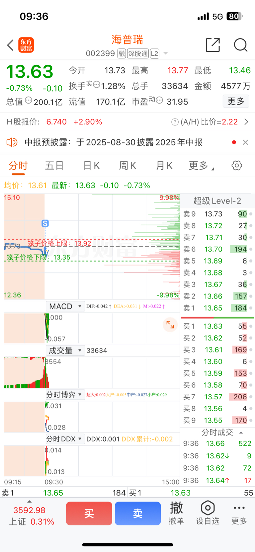
Task: Tap the volume bar sub-chart
Action: 92,372
